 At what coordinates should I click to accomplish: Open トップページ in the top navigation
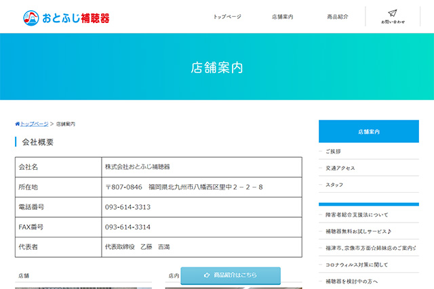(226, 17)
